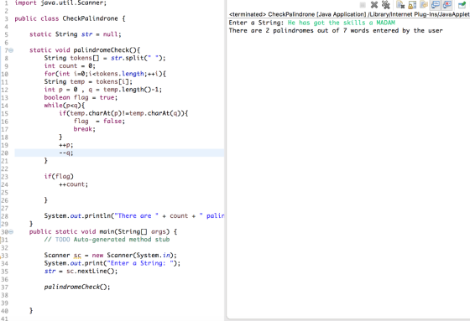Click the 'palindromeCheck();' call

[77, 287]
